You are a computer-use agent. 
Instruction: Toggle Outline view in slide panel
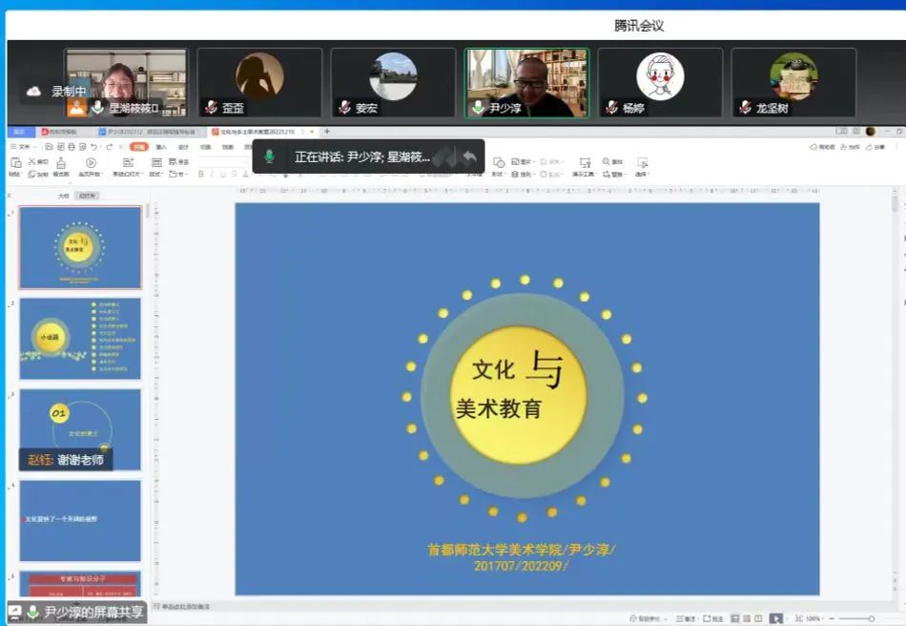coord(63,196)
